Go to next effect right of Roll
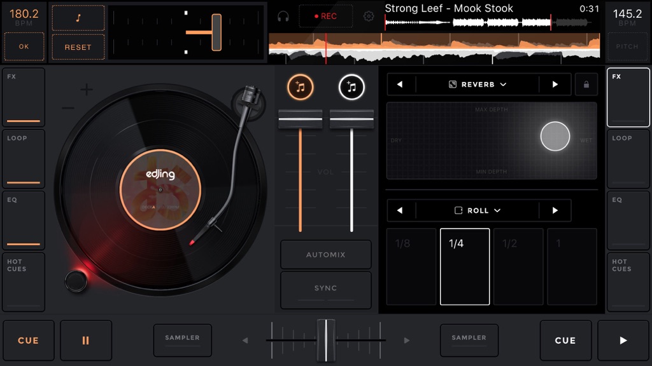This screenshot has height=366, width=652. point(555,210)
